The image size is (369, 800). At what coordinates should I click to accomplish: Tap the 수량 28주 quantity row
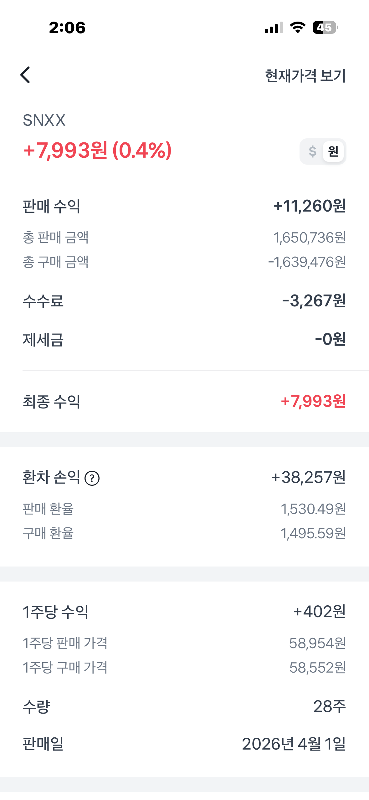(184, 706)
